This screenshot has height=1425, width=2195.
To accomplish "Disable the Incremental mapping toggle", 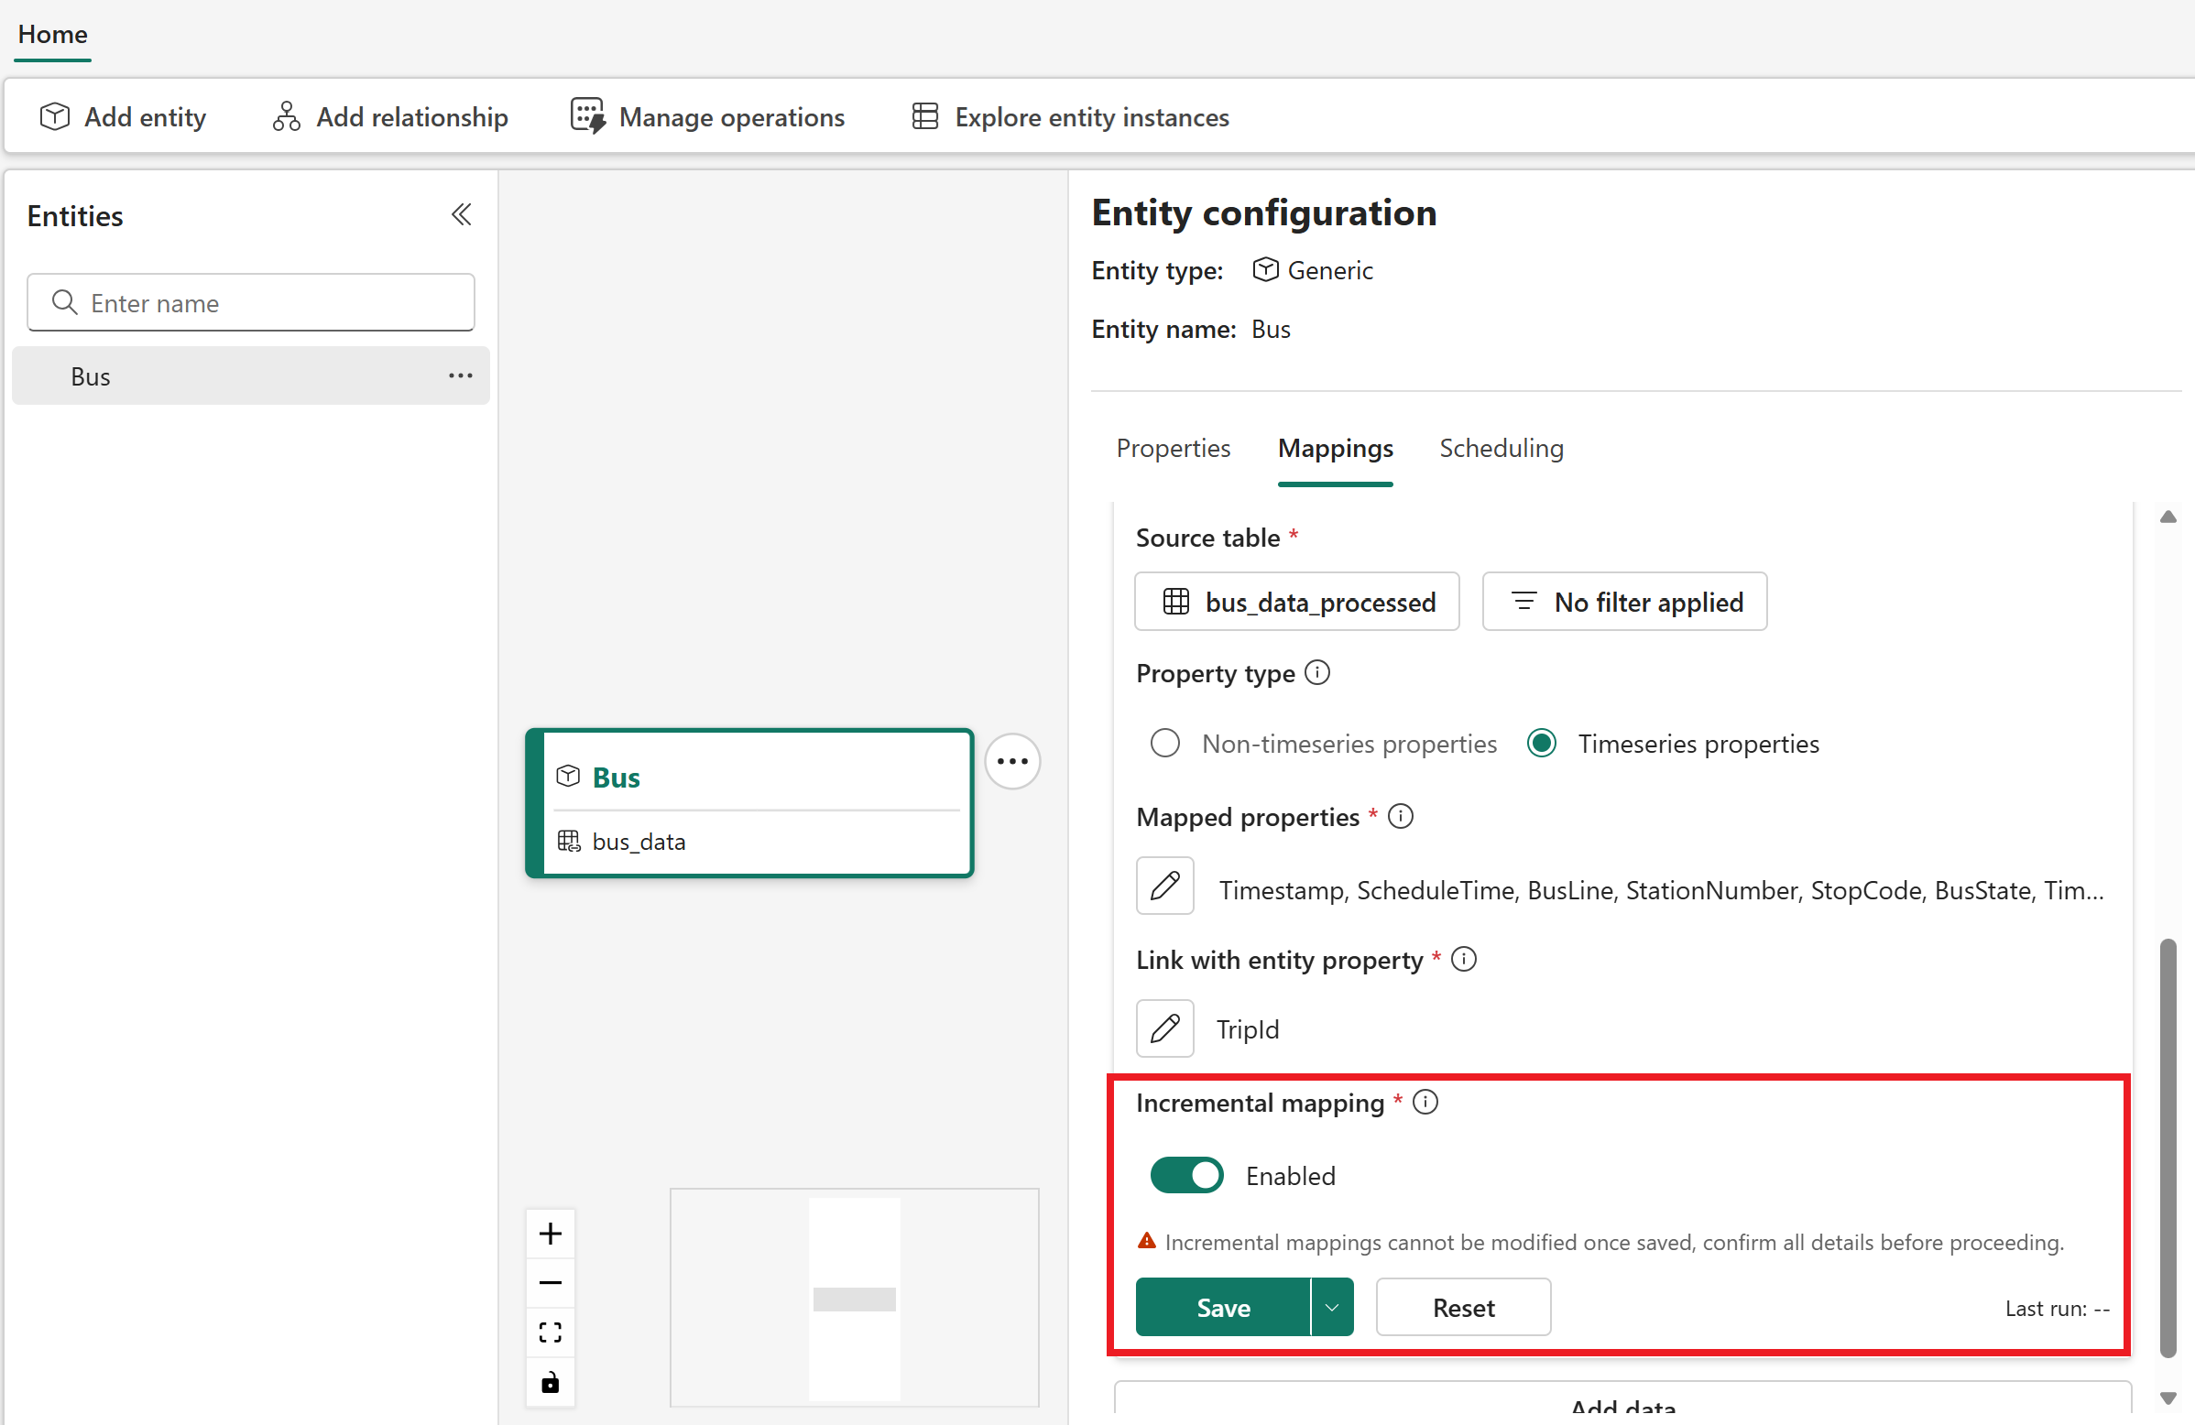I will pyautogui.click(x=1186, y=1175).
